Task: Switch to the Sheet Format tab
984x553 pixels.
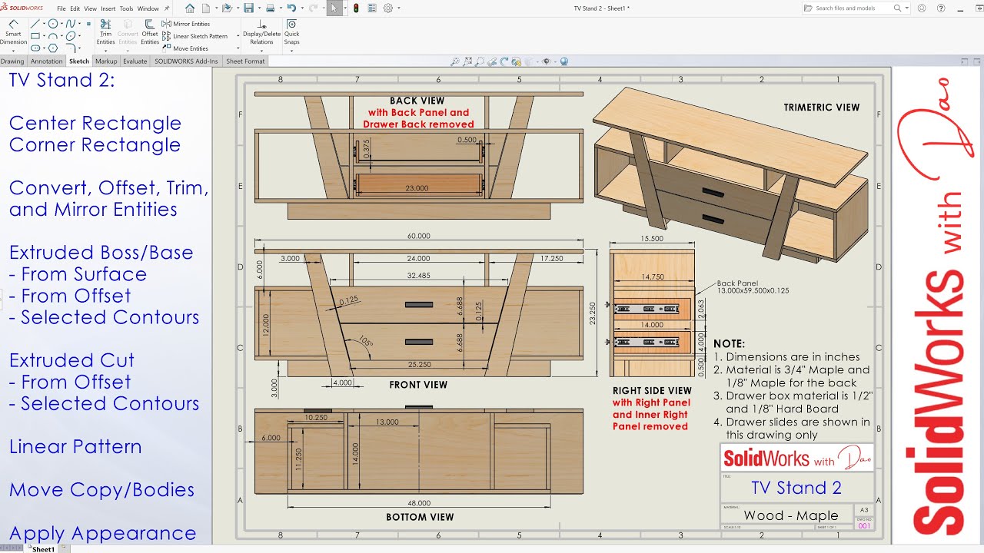Action: [245, 61]
